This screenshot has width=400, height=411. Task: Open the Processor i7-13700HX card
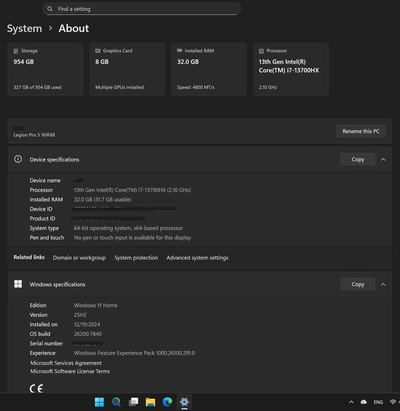(290, 69)
